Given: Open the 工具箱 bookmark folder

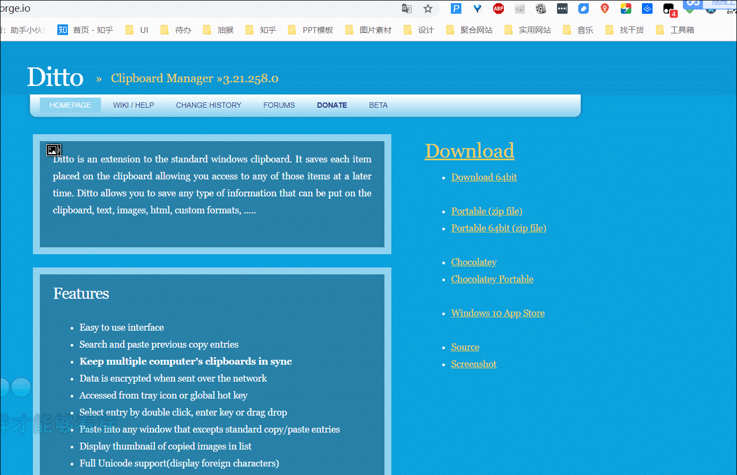Looking at the screenshot, I should pos(675,30).
